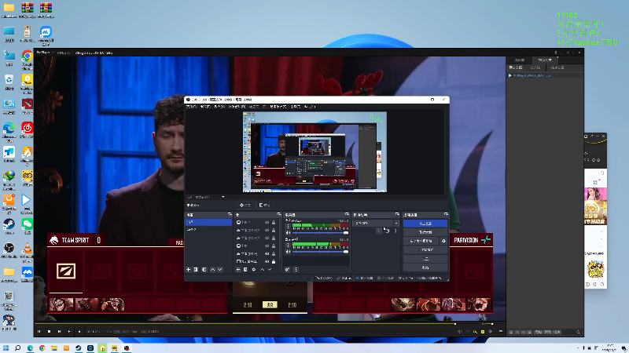Screen dimensions: 629x353
Task: Open three-dot menu of upper mixer channel
Action: [x=288, y=226]
